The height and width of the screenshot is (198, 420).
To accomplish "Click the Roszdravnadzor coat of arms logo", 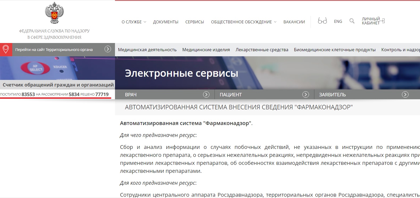I will pos(54,13).
